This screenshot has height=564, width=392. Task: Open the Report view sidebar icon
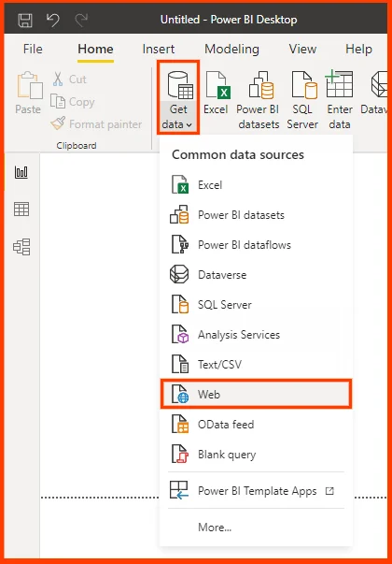point(21,172)
